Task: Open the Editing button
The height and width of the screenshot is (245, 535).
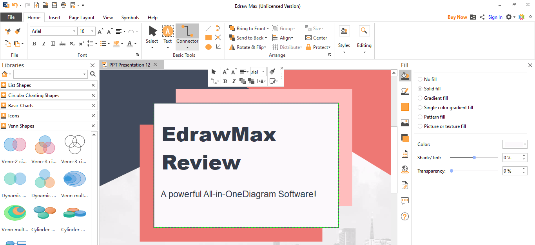Action: pyautogui.click(x=364, y=40)
